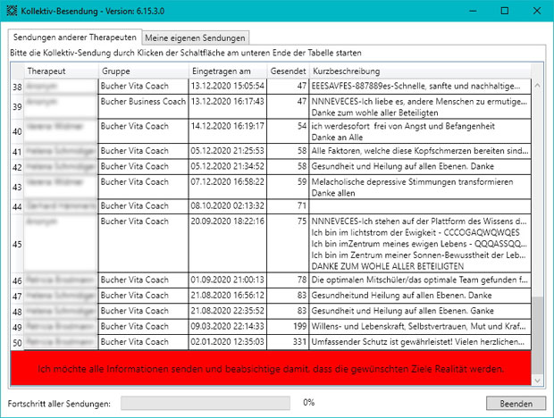Select row header number 39
The height and width of the screenshot is (418, 554).
tap(17, 106)
